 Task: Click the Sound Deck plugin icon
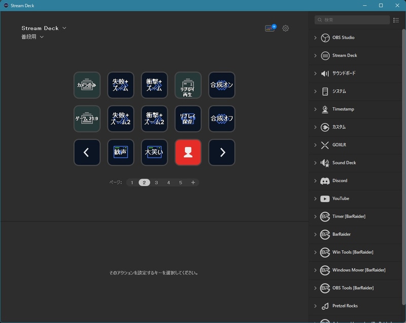(325, 163)
